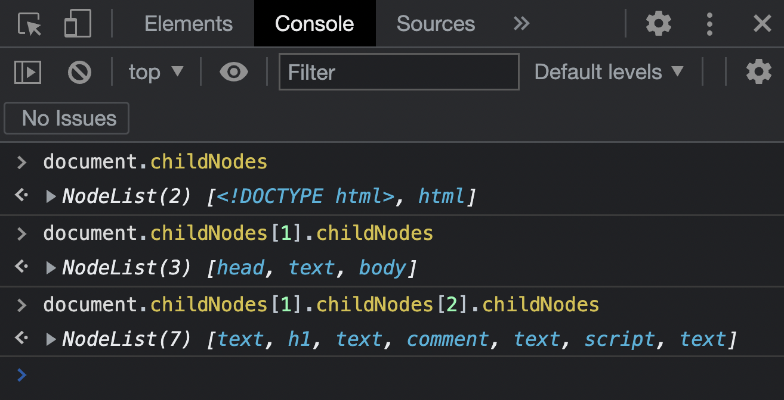Switch to the Elements tab
This screenshot has height=400, width=784.
click(x=189, y=24)
